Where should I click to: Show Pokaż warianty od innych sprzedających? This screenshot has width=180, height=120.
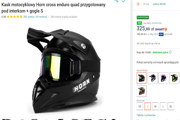coord(158,62)
